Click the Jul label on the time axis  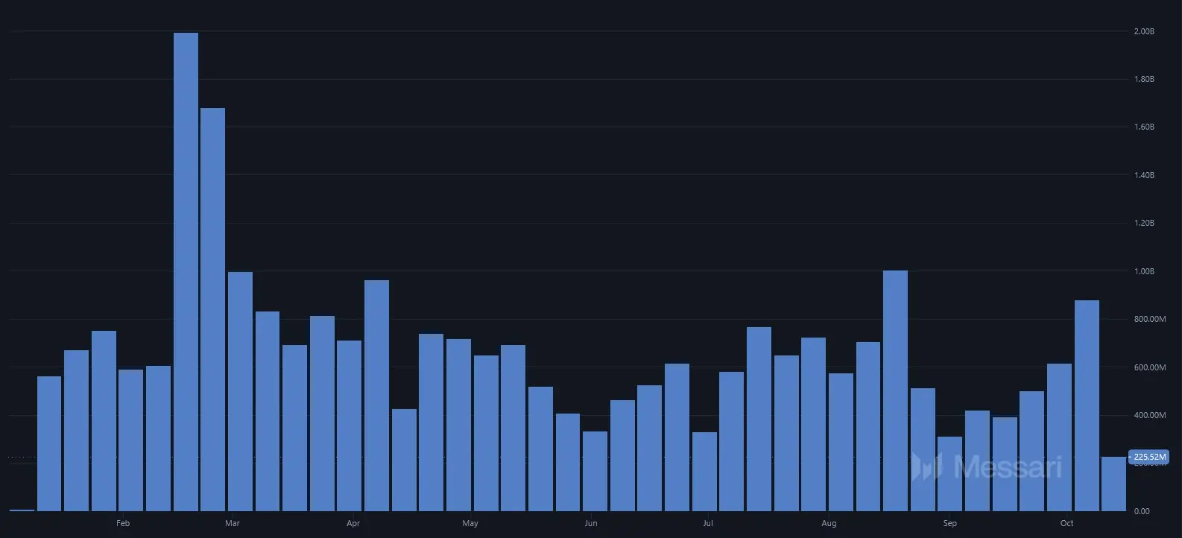point(708,523)
